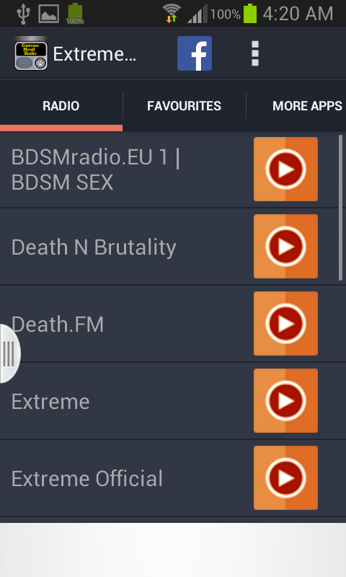Select the Extreme Official list entry
This screenshot has height=577, width=346.
[x=173, y=478]
